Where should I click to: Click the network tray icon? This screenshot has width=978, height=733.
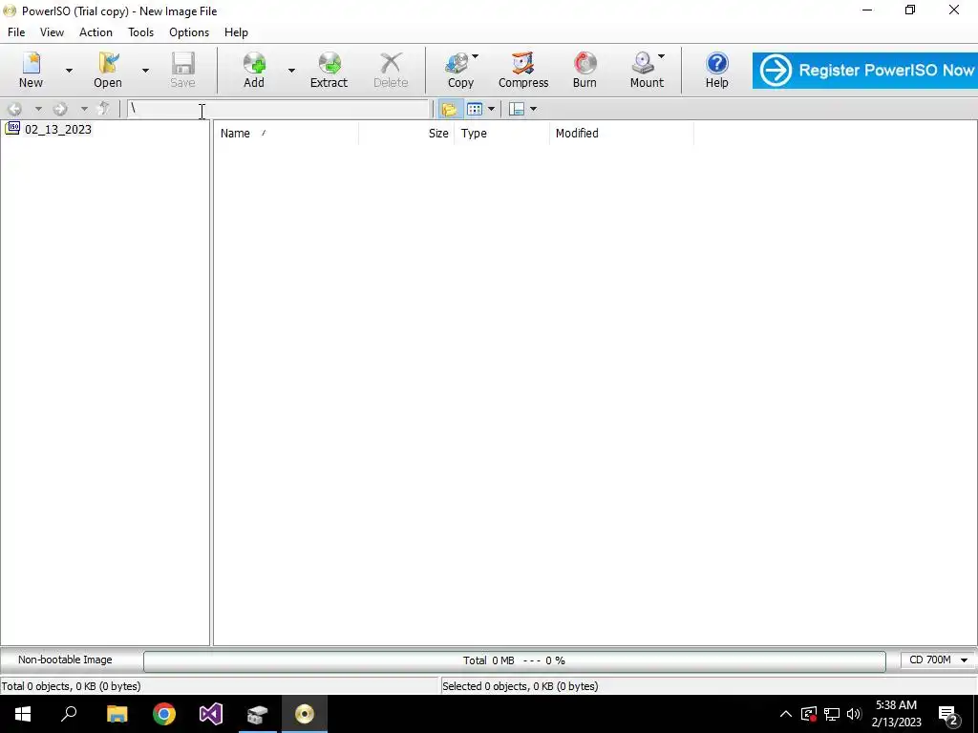[x=832, y=714]
